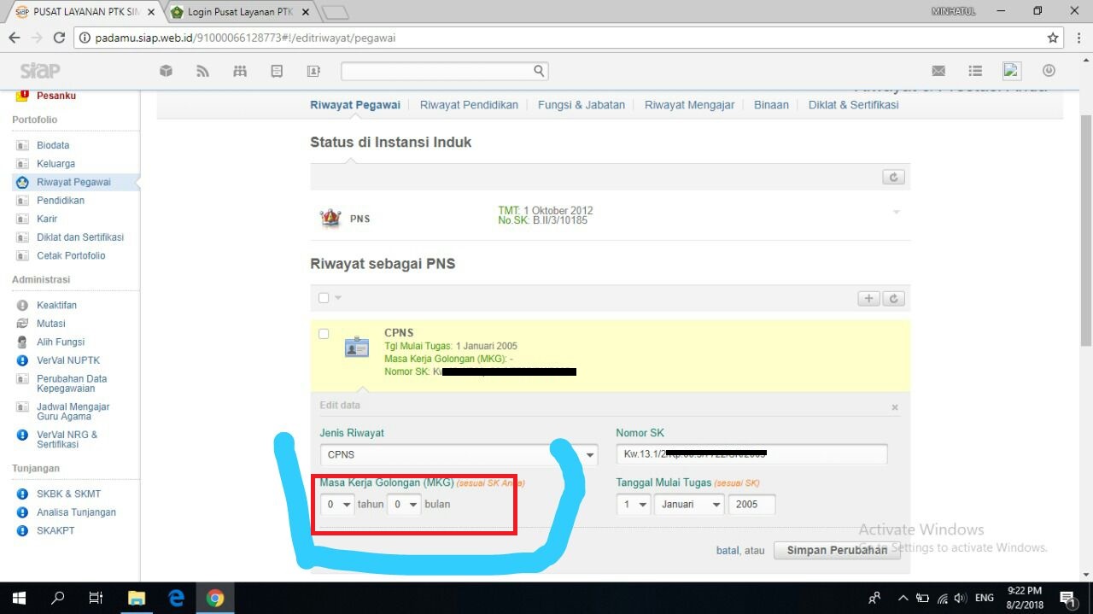
Task: Open the list menu icon
Action: pos(975,71)
